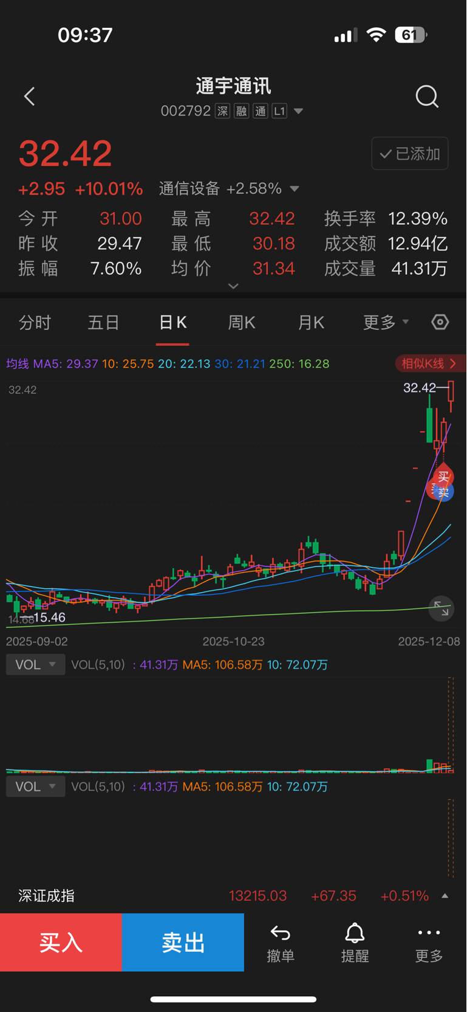Tap the 通 connect tag icon
Viewport: 467px width, 1012px height.
(261, 111)
